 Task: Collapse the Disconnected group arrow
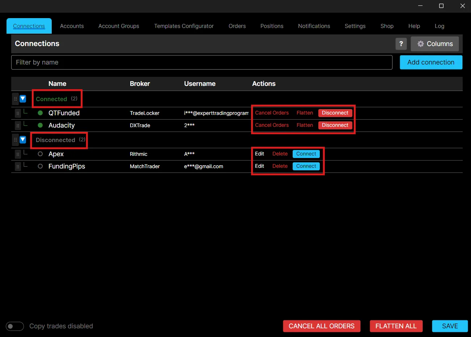pyautogui.click(x=23, y=140)
